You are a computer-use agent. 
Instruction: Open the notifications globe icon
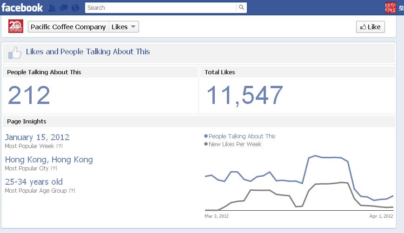click(x=75, y=8)
